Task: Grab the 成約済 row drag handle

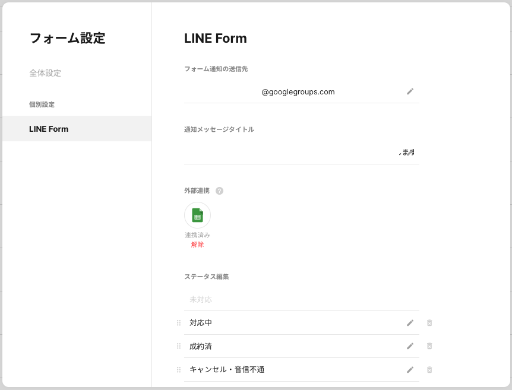Action: click(179, 346)
